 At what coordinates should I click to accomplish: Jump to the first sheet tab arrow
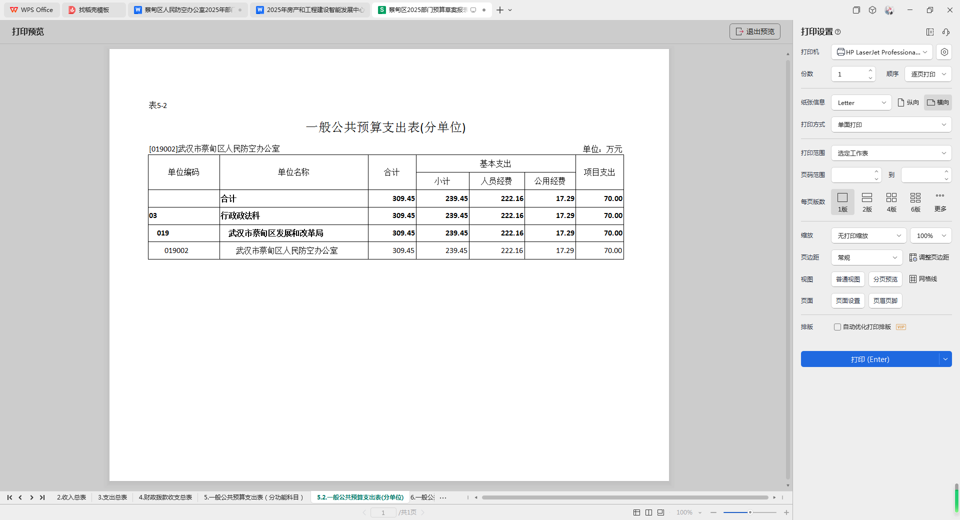[9, 497]
